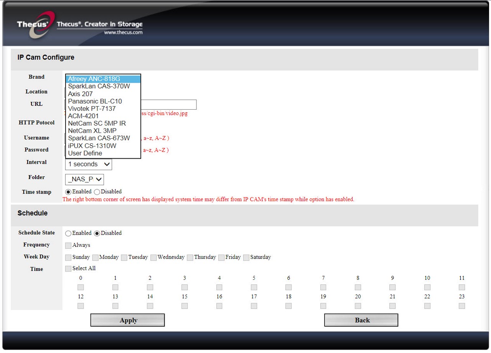Tick the hour 17 checkbox
The height and width of the screenshot is (353, 491).
[254, 306]
